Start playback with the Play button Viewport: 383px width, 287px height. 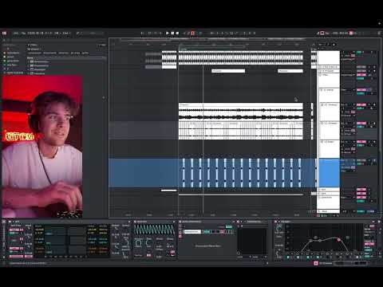[x=168, y=33]
